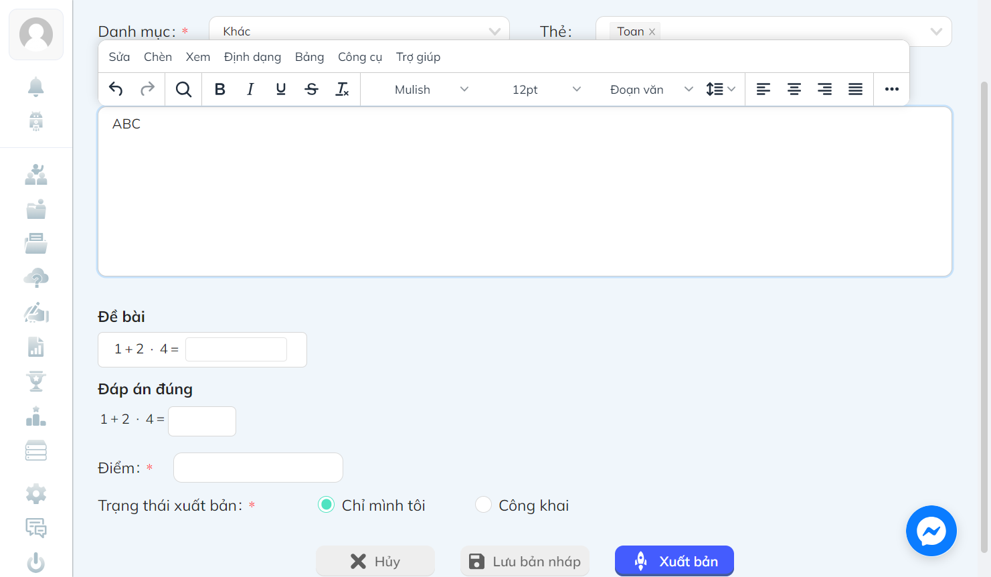
Task: Click the redo arrow icon
Action: tap(147, 89)
